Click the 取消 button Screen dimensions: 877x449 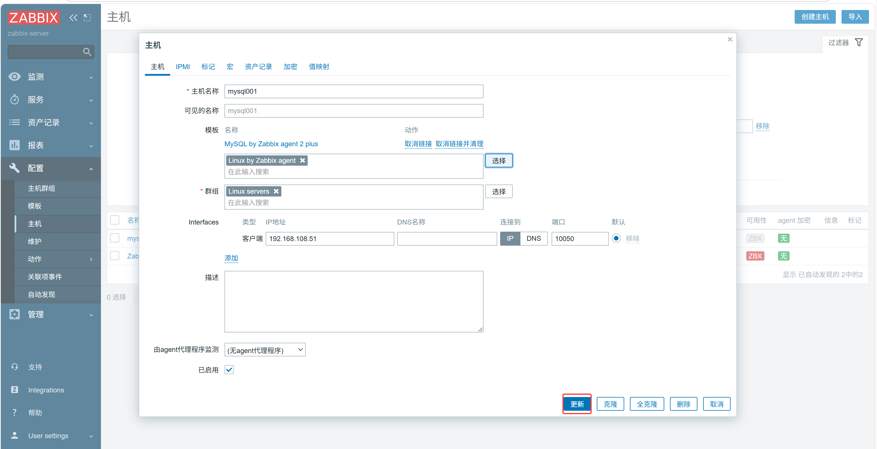[x=717, y=404]
